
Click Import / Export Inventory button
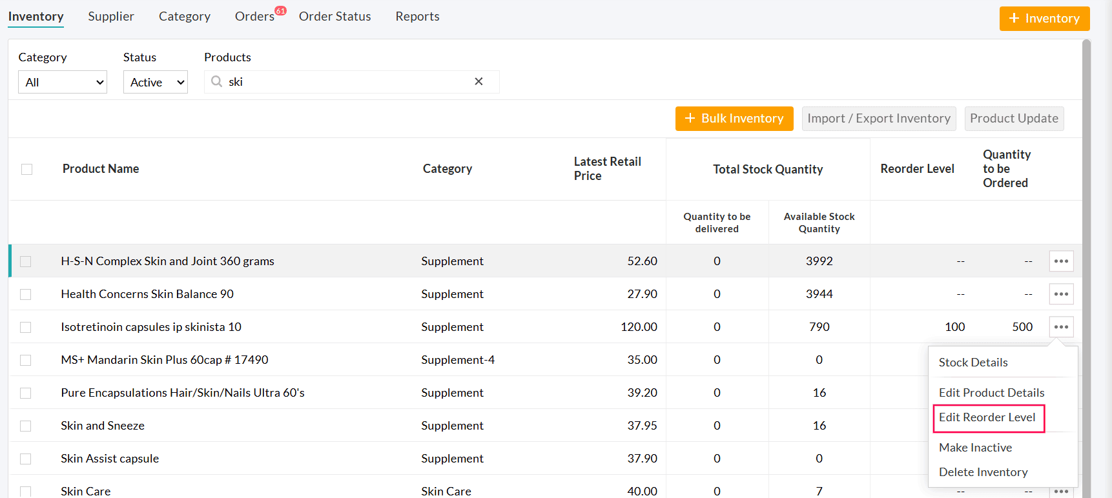pos(878,119)
